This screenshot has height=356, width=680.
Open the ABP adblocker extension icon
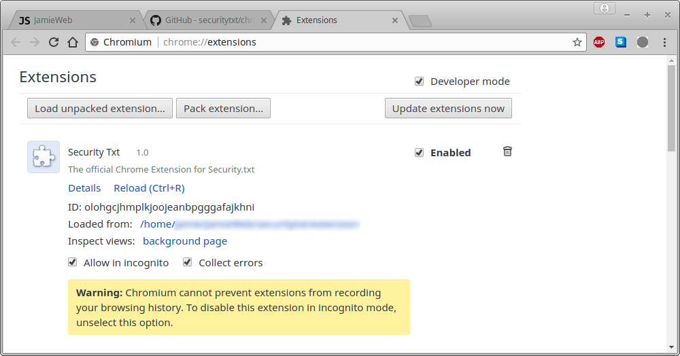(599, 42)
